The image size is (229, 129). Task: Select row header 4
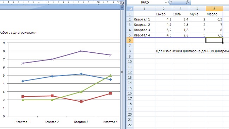click(x=130, y=30)
